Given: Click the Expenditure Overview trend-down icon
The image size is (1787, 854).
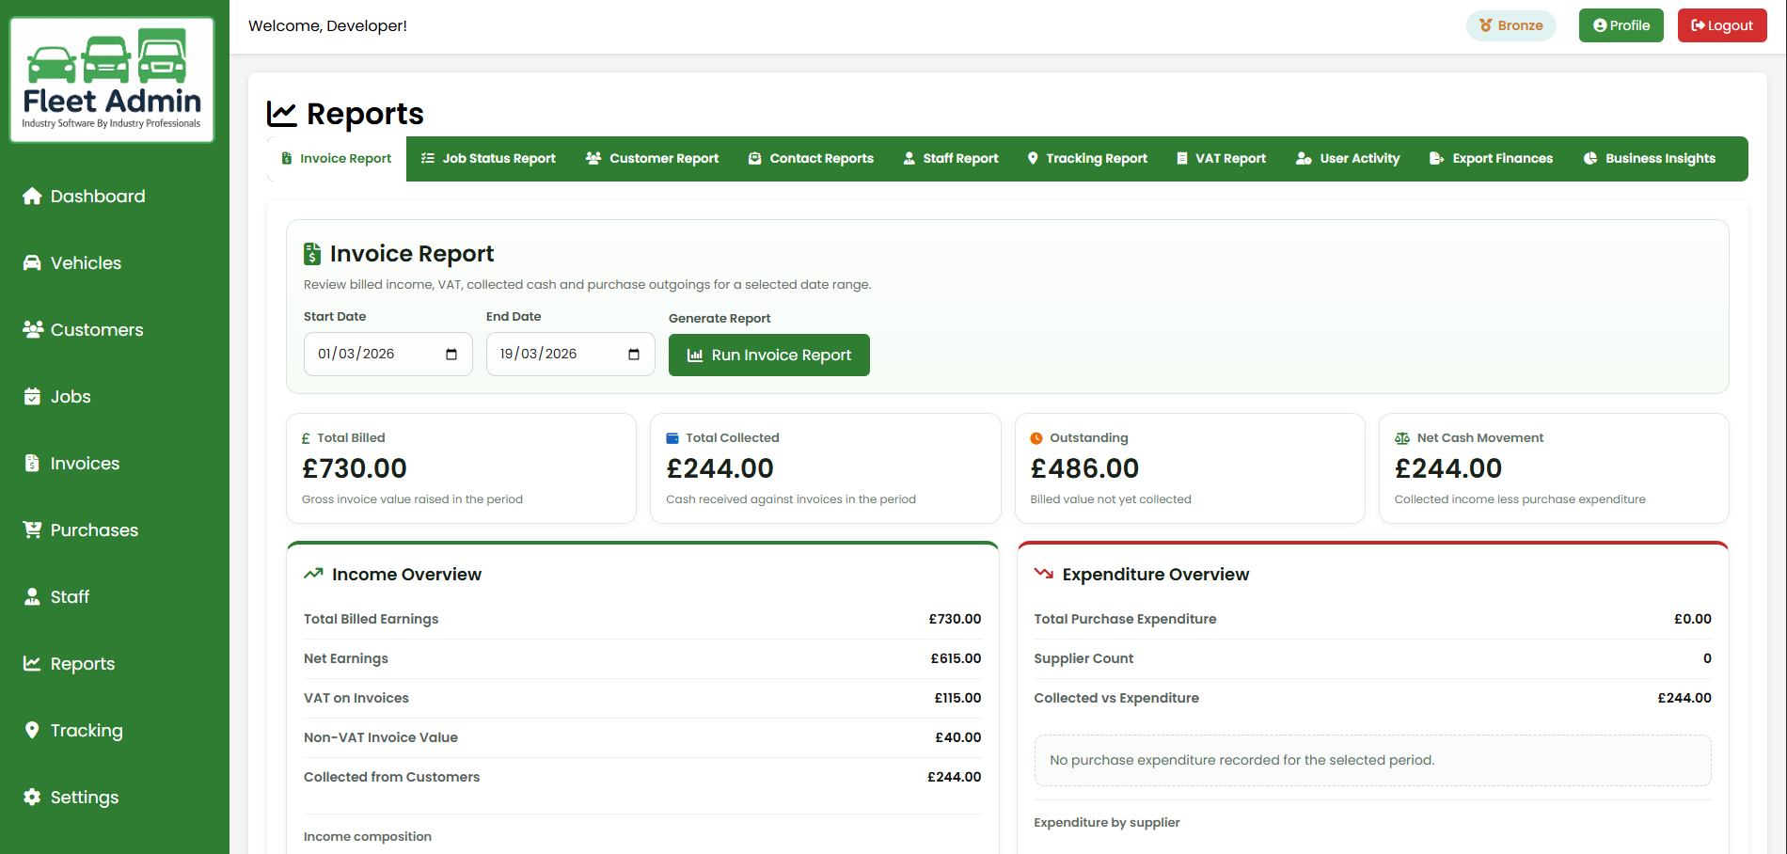Looking at the screenshot, I should click(x=1044, y=574).
